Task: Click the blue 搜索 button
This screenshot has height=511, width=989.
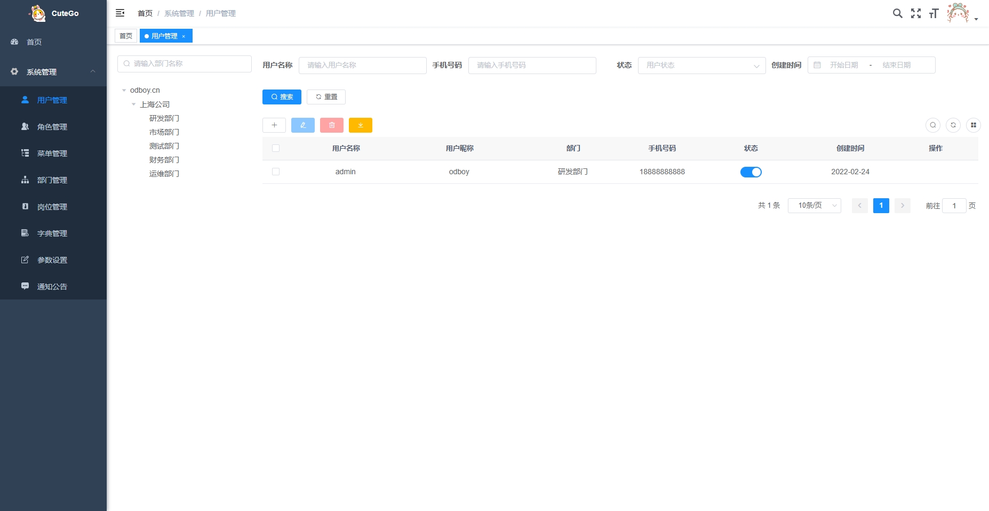Action: (x=282, y=97)
